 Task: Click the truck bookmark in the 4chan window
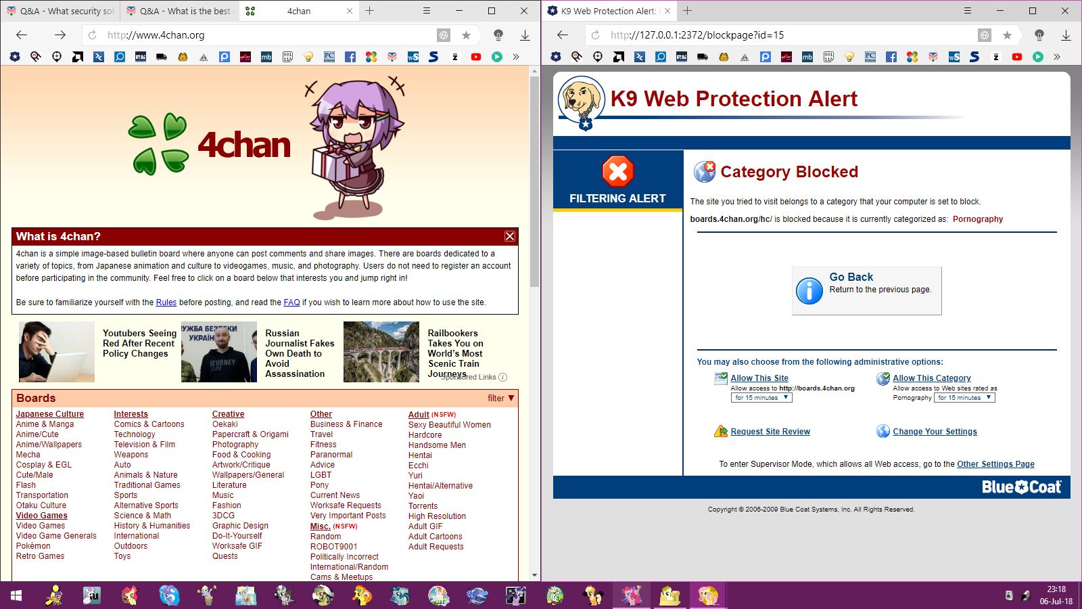pyautogui.click(x=162, y=57)
